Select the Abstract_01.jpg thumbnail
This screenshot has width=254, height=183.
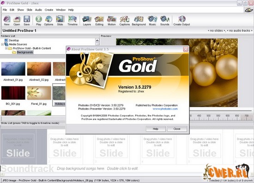point(13,69)
